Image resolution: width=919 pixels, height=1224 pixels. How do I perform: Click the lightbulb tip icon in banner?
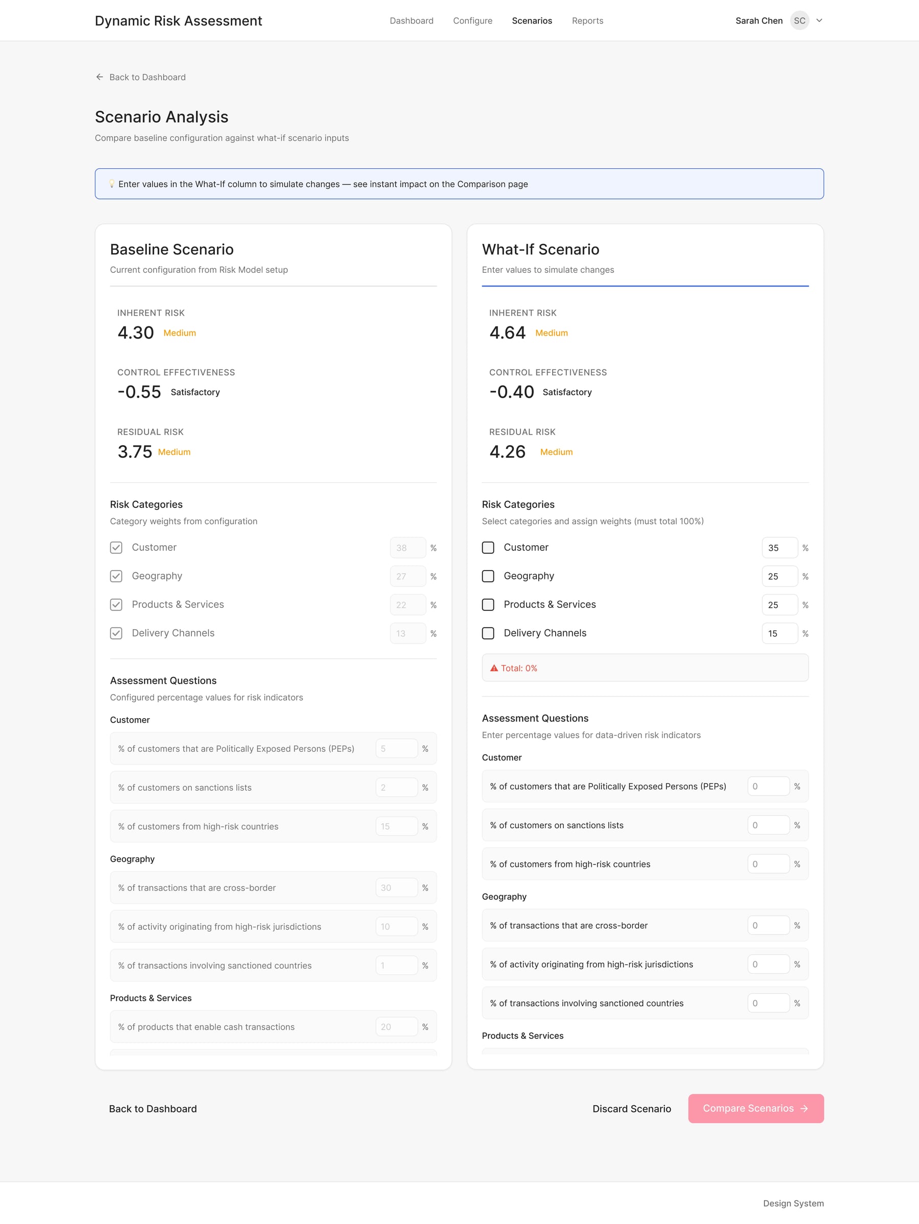(x=111, y=184)
